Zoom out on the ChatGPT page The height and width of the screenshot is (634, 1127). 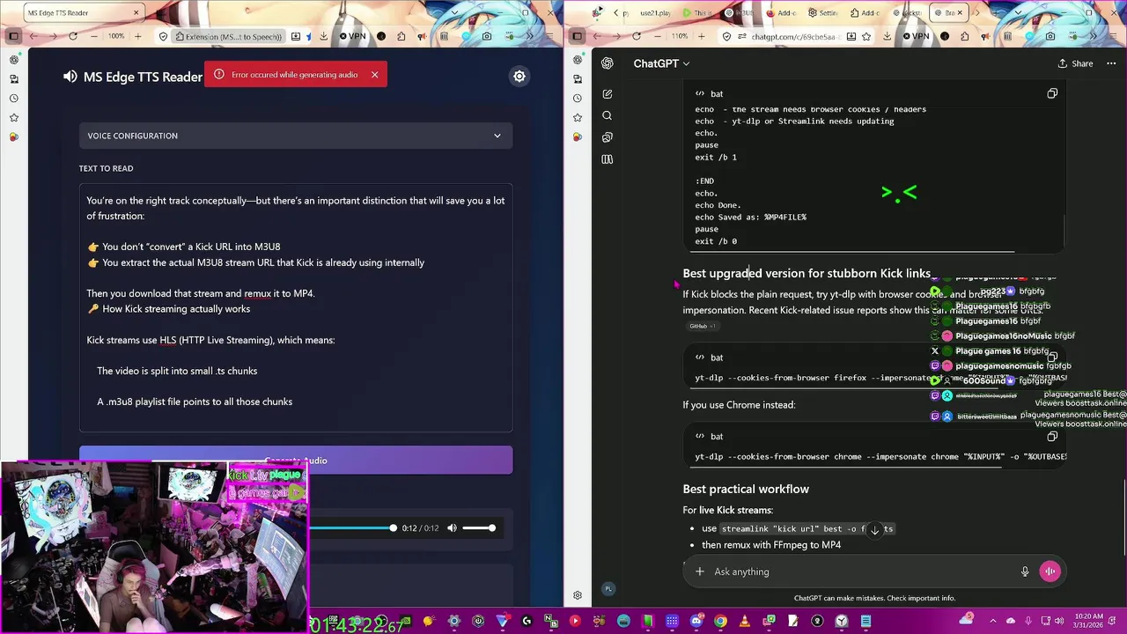coord(657,36)
